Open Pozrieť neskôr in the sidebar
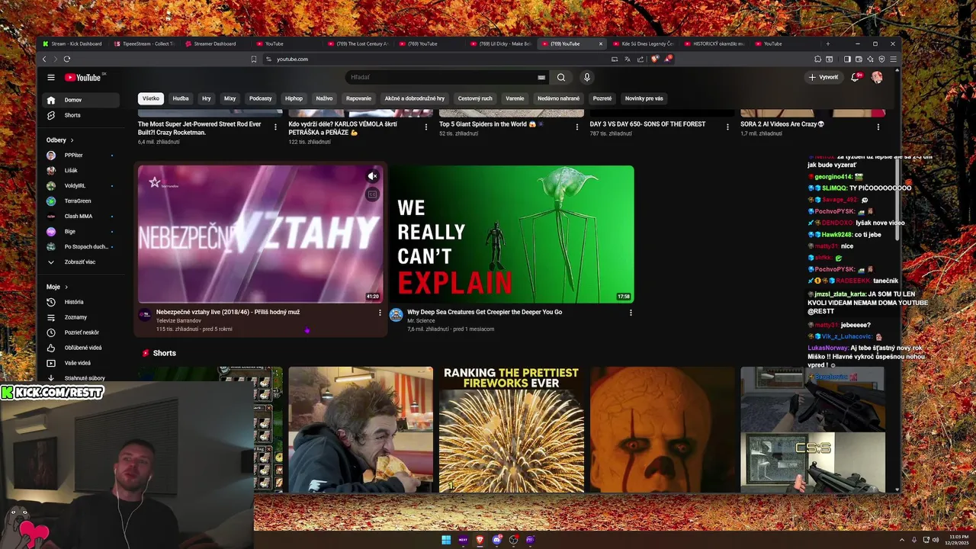The image size is (976, 549). (80, 332)
